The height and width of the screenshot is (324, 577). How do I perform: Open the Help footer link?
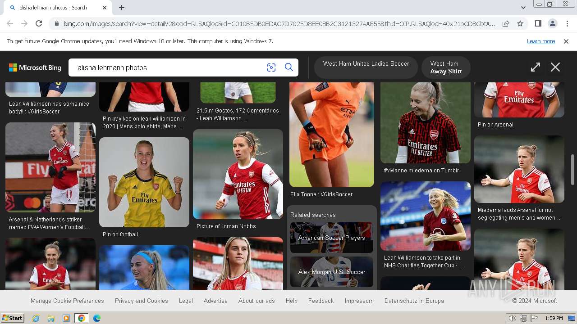click(292, 301)
